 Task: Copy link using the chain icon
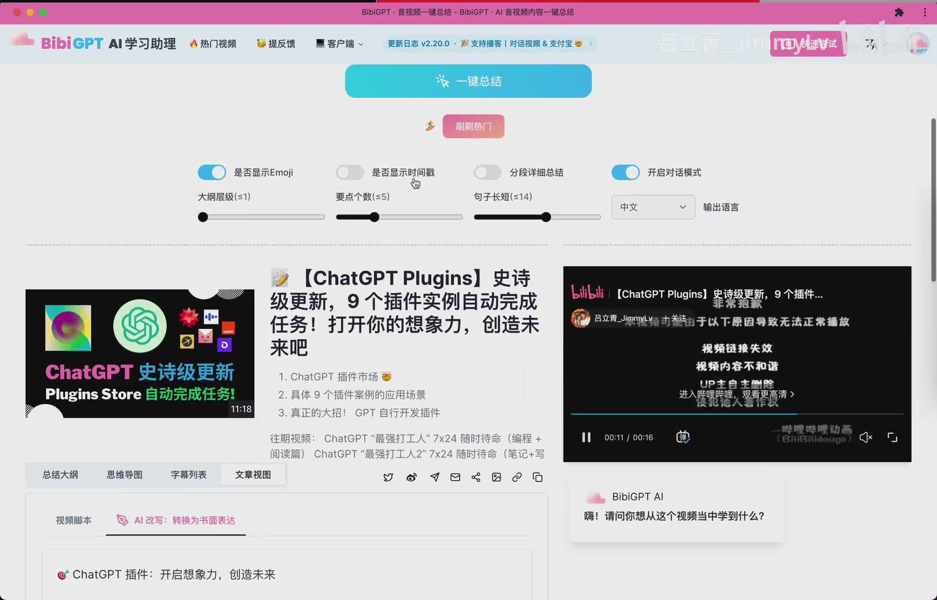point(517,477)
